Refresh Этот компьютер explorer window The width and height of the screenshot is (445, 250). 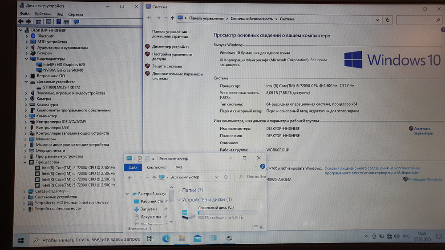[226, 177]
